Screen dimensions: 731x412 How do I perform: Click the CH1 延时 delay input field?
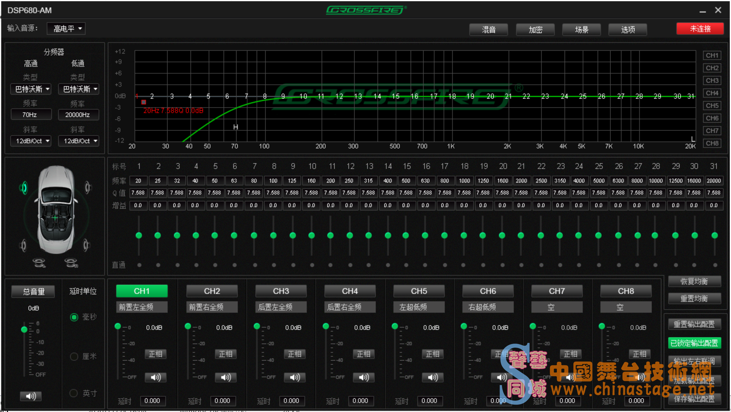coord(152,401)
